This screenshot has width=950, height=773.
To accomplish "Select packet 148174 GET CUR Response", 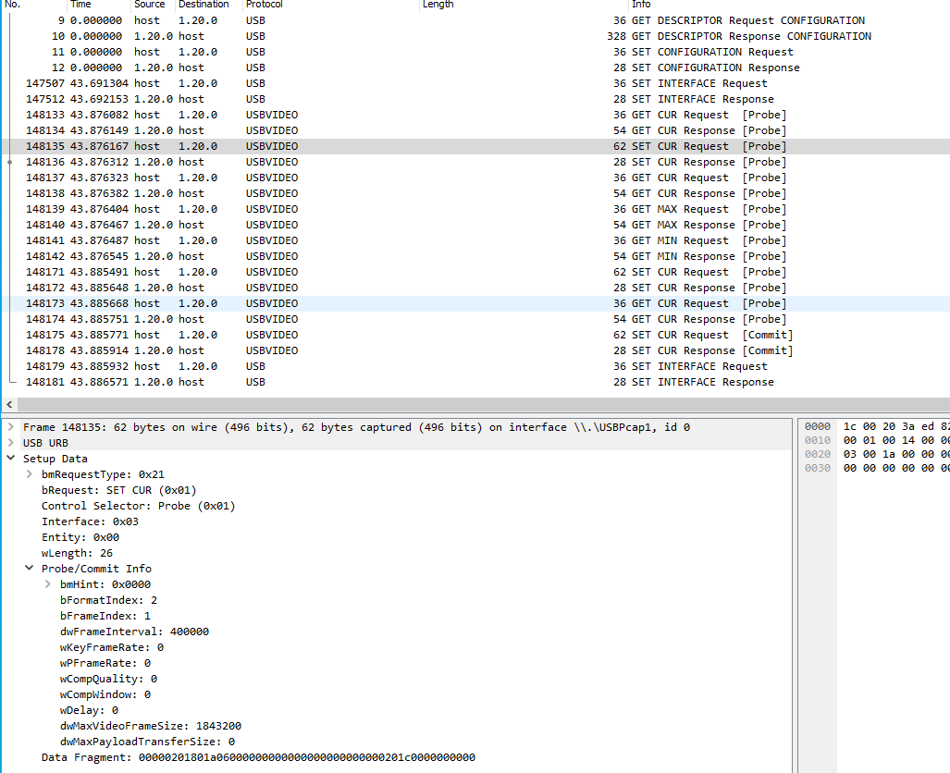I will point(475,320).
